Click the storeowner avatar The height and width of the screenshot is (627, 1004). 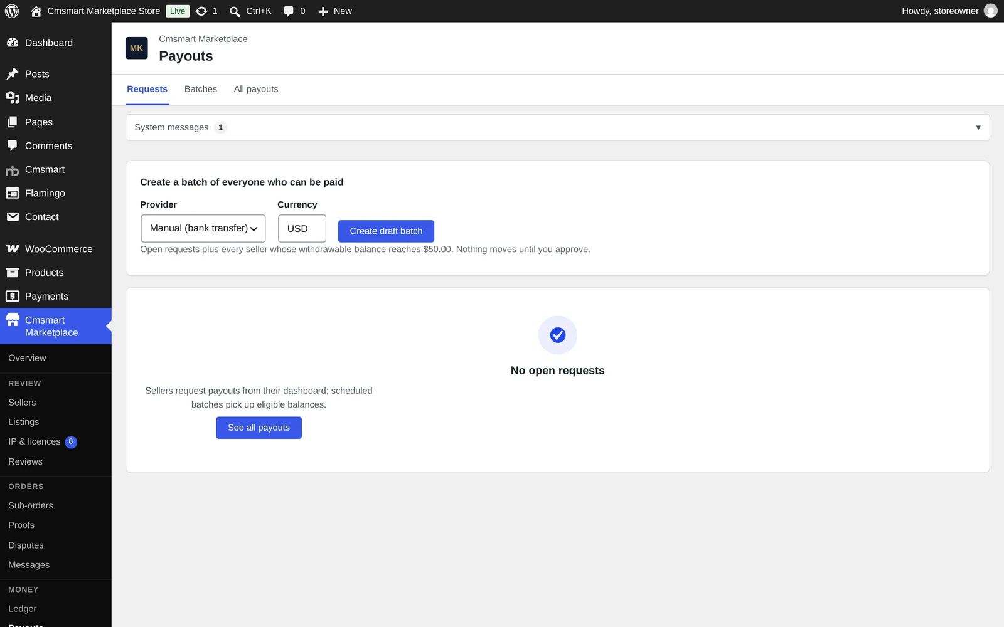[991, 11]
